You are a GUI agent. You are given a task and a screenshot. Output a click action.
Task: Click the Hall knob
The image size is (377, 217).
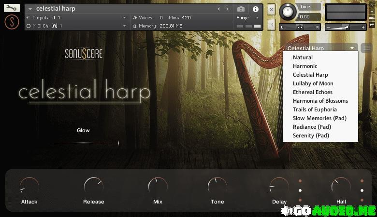point(341,186)
